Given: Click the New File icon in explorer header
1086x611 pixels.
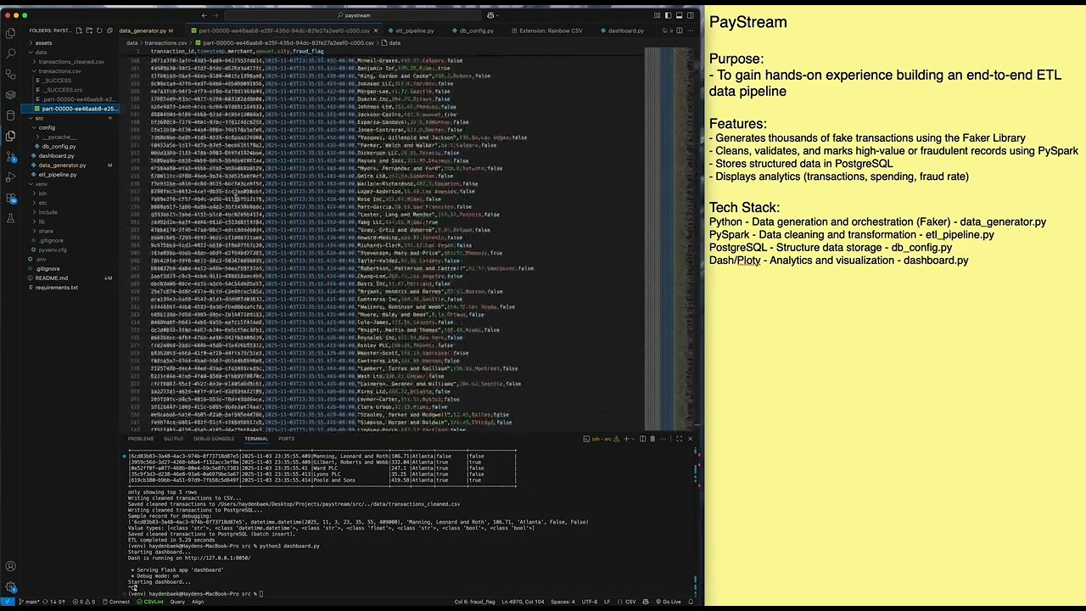Looking at the screenshot, I should pos(78,31).
